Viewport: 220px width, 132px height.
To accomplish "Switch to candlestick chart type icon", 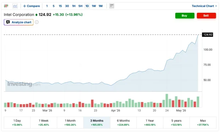I will point(6,6).
